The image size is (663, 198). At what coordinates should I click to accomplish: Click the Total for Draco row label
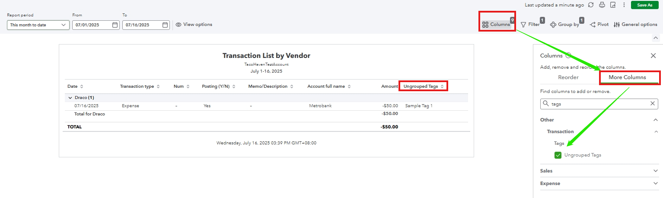tap(89, 114)
